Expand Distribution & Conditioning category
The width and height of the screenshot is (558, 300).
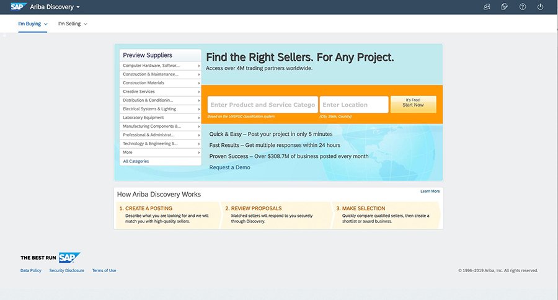(x=161, y=100)
